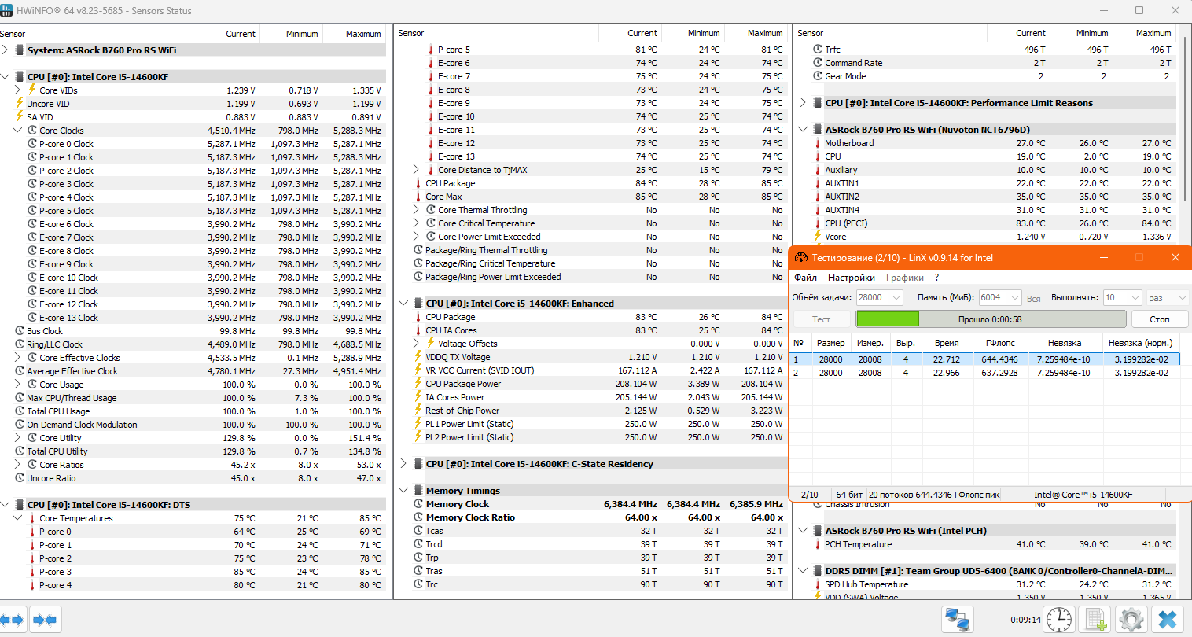Expand the Core Distance to TjMAX row
1192x637 pixels.
[x=416, y=170]
